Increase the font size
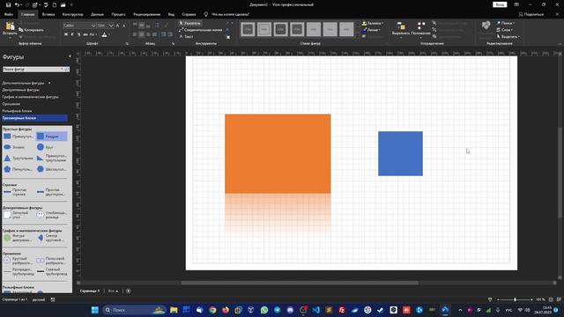Image resolution: width=564 pixels, height=317 pixels. tap(117, 26)
